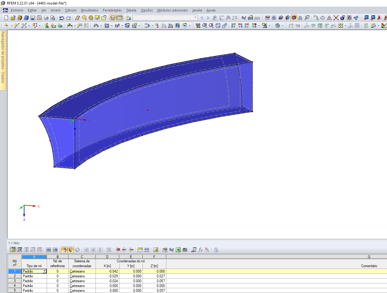Select row header number 2 in table
The height and width of the screenshot is (293, 387).
click(x=14, y=276)
